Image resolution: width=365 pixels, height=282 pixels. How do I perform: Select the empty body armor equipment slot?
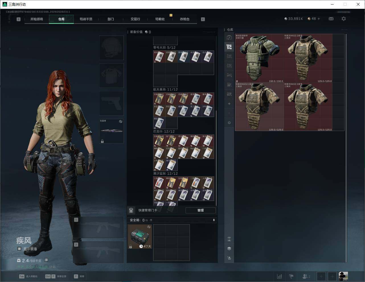click(x=112, y=75)
